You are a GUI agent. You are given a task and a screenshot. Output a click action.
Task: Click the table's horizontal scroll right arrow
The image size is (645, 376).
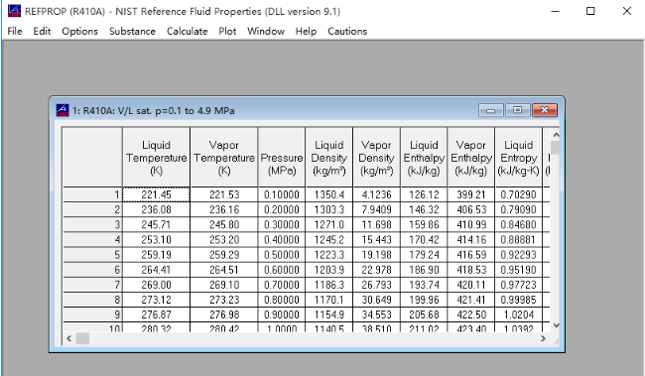pyautogui.click(x=543, y=338)
